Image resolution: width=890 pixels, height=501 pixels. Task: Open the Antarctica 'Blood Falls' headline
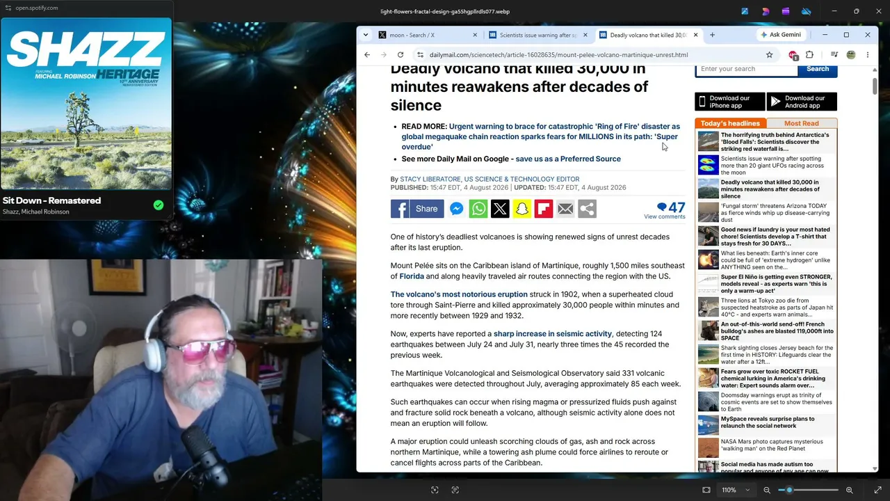click(x=775, y=142)
